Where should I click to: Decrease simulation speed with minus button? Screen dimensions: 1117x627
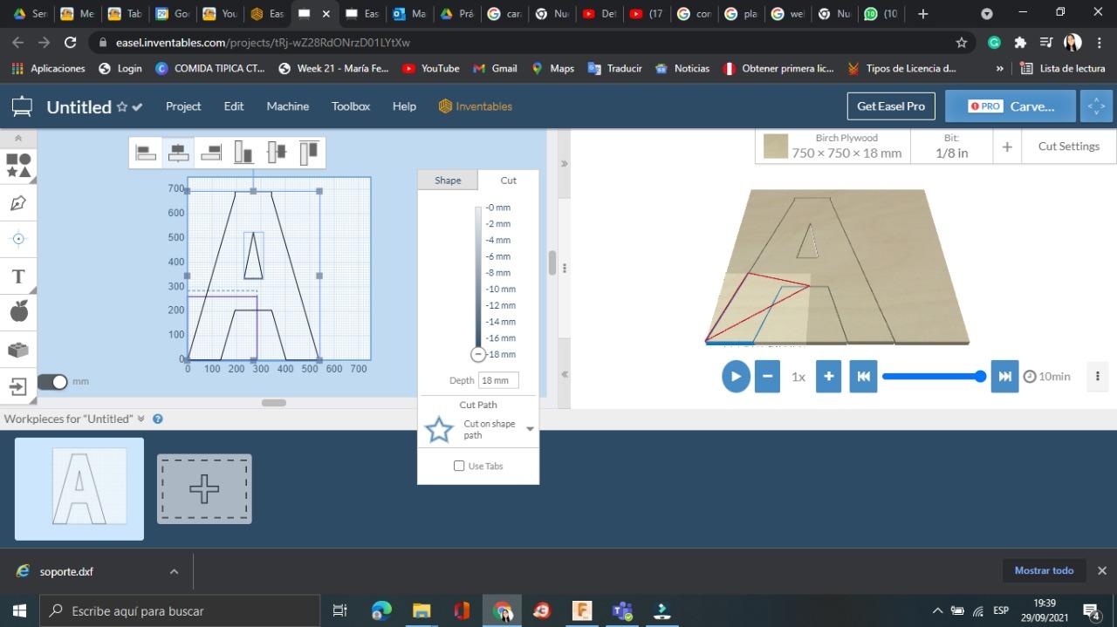(767, 377)
